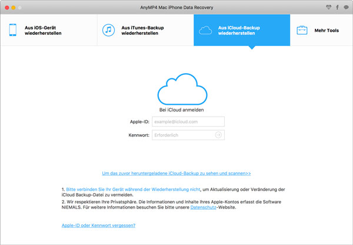
Task: Click the 'Bitte verbinden Sie Ihr Gerät' notice link
Action: (x=132, y=189)
